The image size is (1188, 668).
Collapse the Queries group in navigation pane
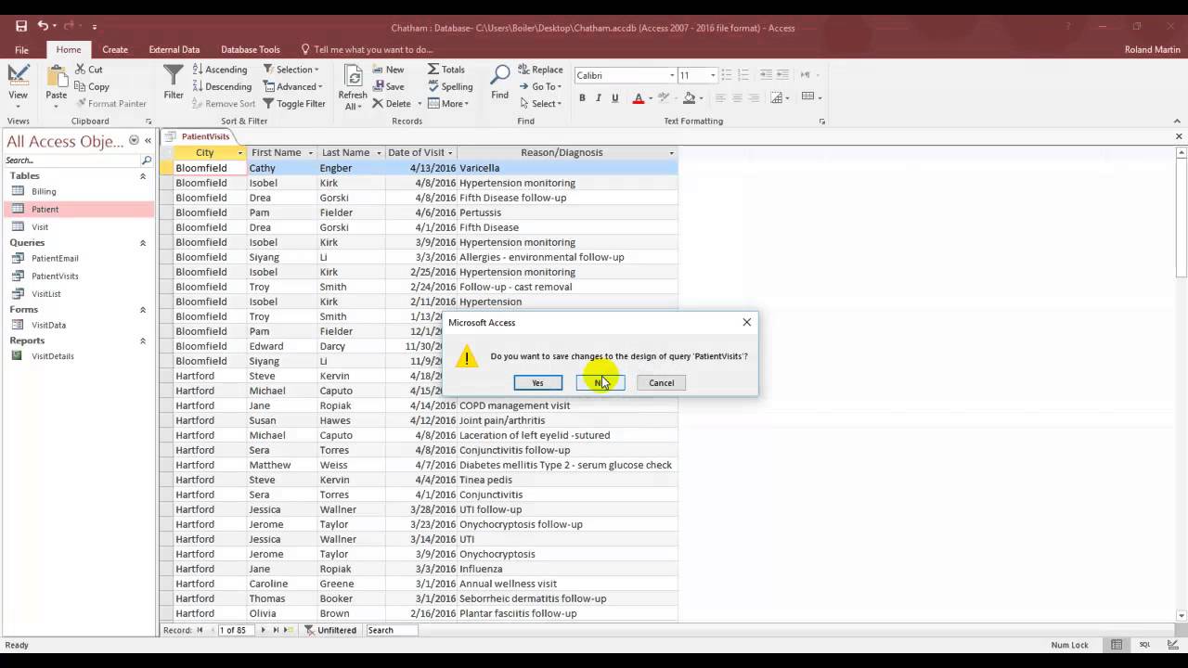pos(143,243)
